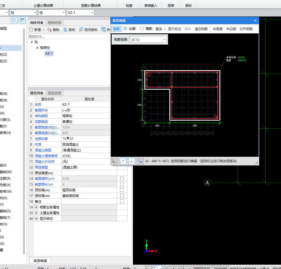Click the 存 archive icon in component toolbar

(x=103, y=30)
